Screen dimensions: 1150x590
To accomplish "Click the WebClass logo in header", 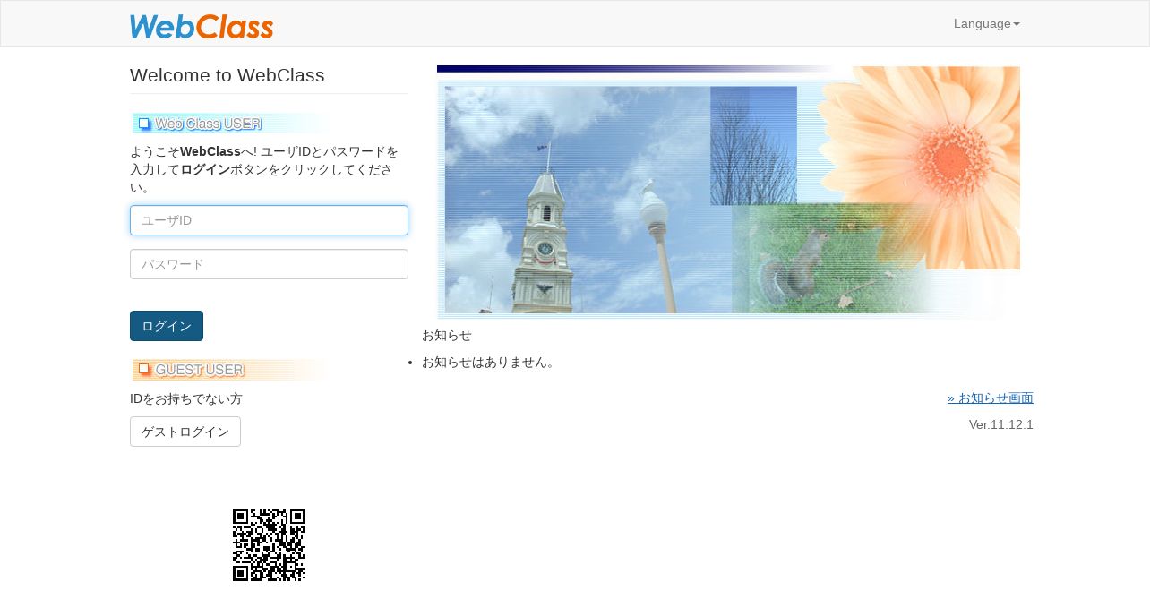I will click(x=202, y=26).
